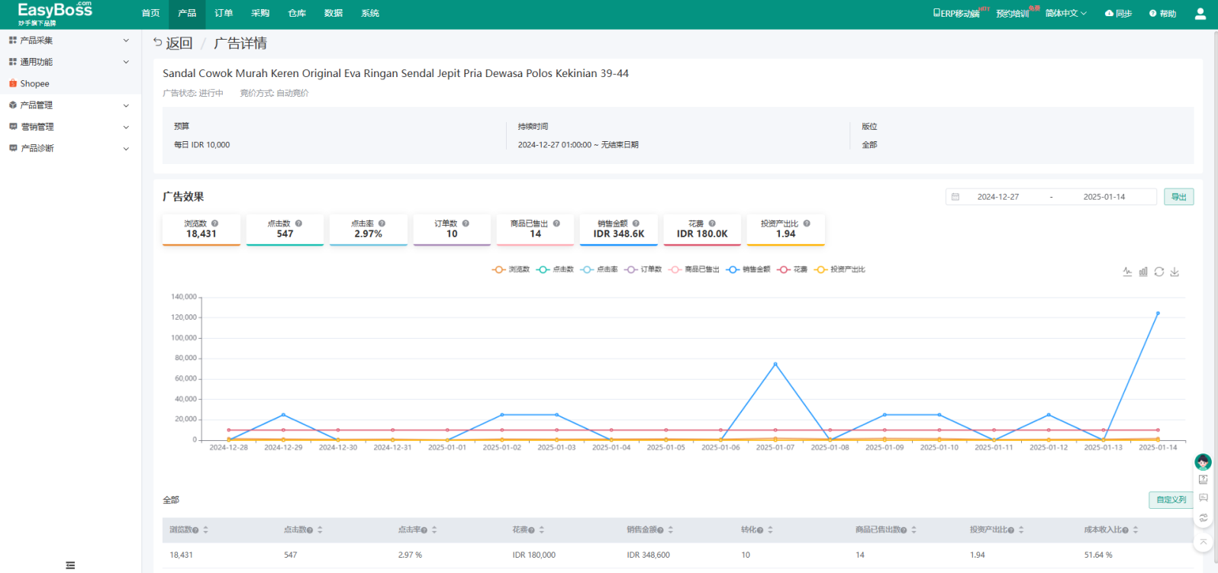Toggle 点击率 series in chart legend

pyautogui.click(x=599, y=269)
